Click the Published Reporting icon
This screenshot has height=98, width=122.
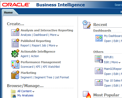[x=15, y=43]
